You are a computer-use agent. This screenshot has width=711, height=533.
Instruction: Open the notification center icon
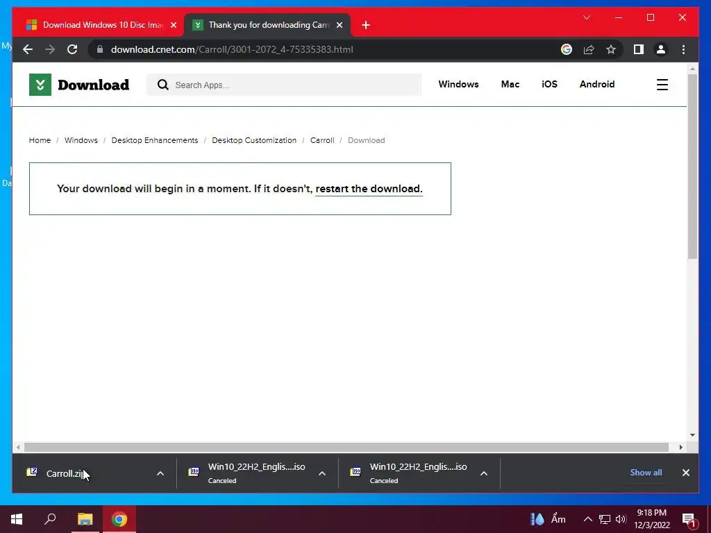[x=689, y=519]
